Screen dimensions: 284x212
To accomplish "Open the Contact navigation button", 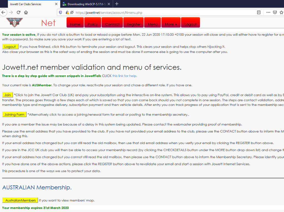I will 112,23.
